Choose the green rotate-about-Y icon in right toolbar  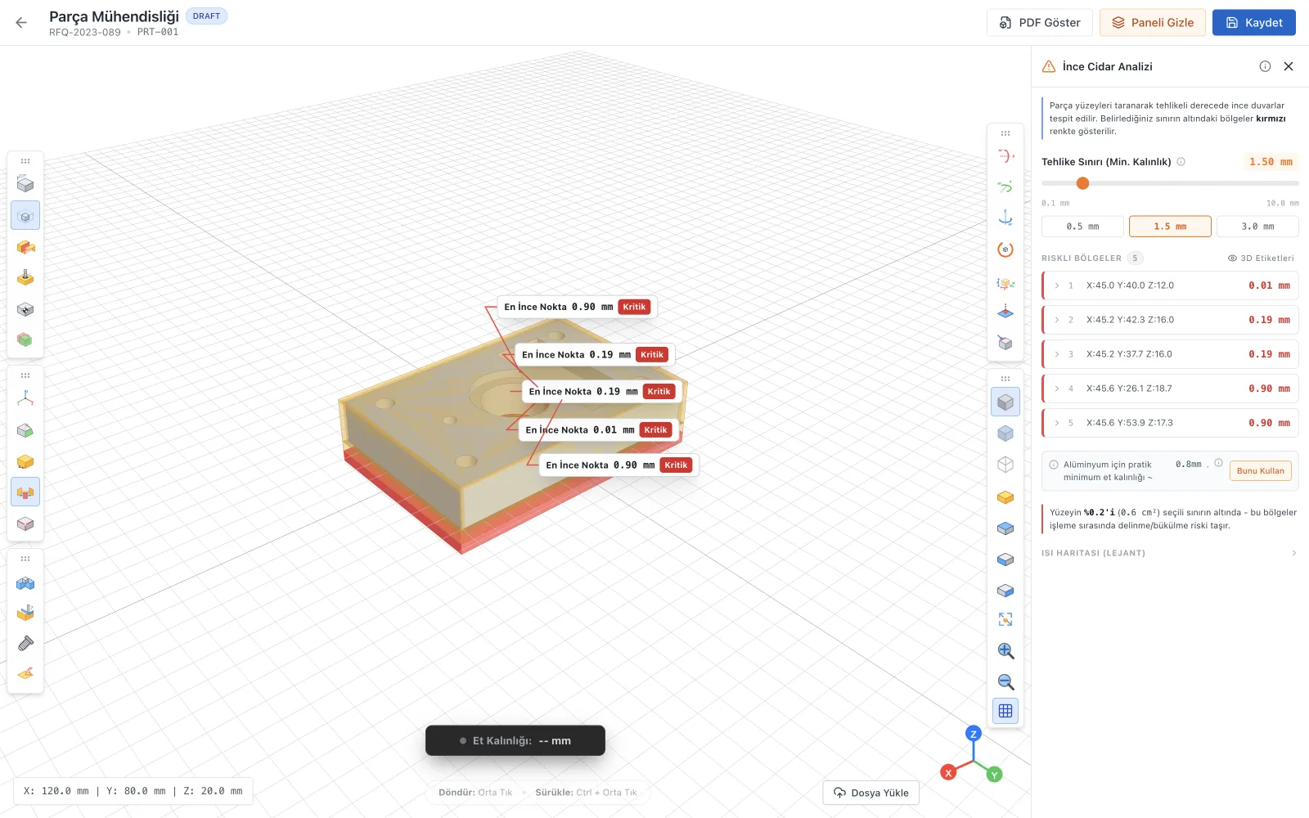(1005, 187)
